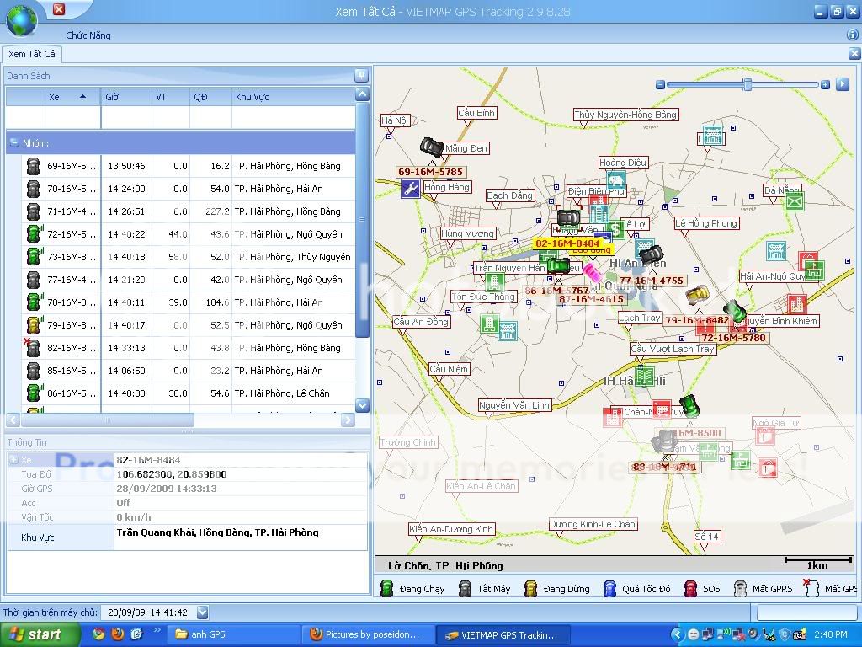Viewport: 862px width, 647px height.
Task: Click the wrench repair shop icon near Hồng Bàng
Action: pos(411,189)
